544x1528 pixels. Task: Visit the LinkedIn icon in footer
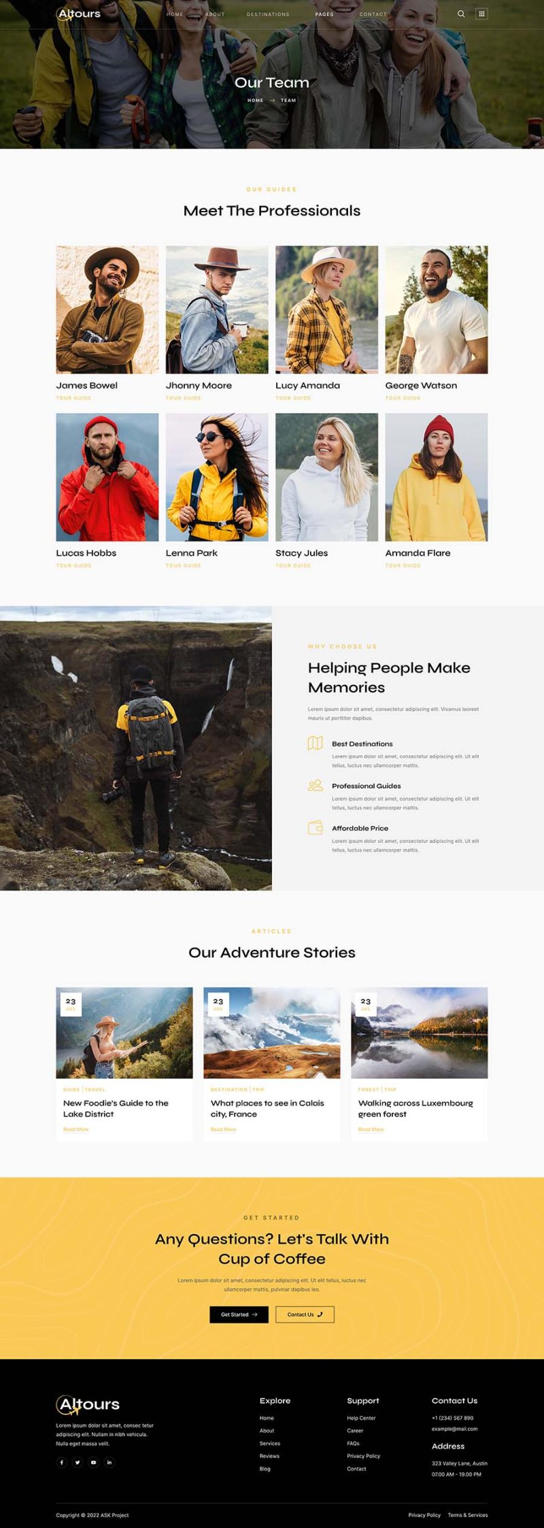(109, 1462)
